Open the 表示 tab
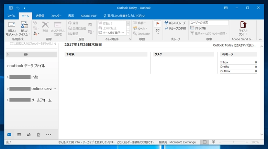This screenshot has width=268, height=149. [x=71, y=16]
